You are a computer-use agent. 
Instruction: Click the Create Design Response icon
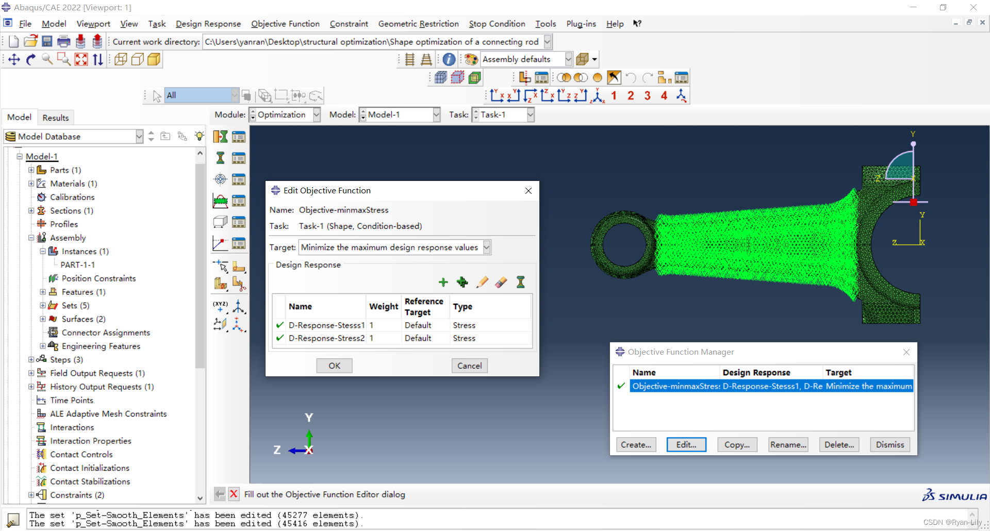pyautogui.click(x=220, y=158)
